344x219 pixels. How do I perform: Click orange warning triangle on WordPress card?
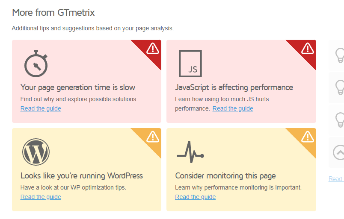[153, 137]
